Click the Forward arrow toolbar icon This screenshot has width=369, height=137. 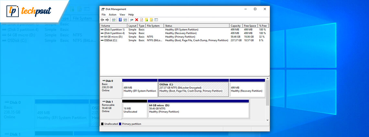(107, 20)
